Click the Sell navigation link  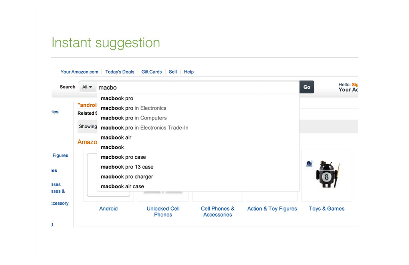[173, 72]
